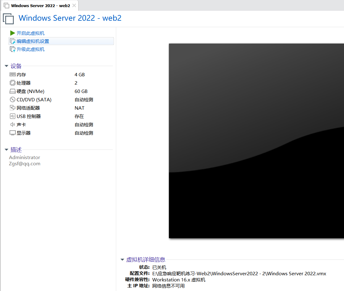Click 升级此虚拟机 link
This screenshot has width=344, height=291.
coord(31,49)
